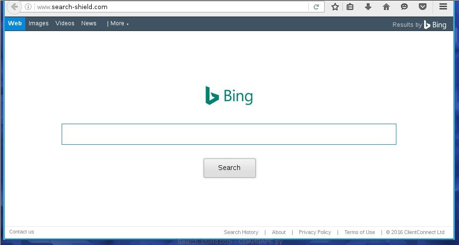The width and height of the screenshot is (459, 245).
Task: Expand the More dropdown in the navigation bar
Action: (x=118, y=23)
